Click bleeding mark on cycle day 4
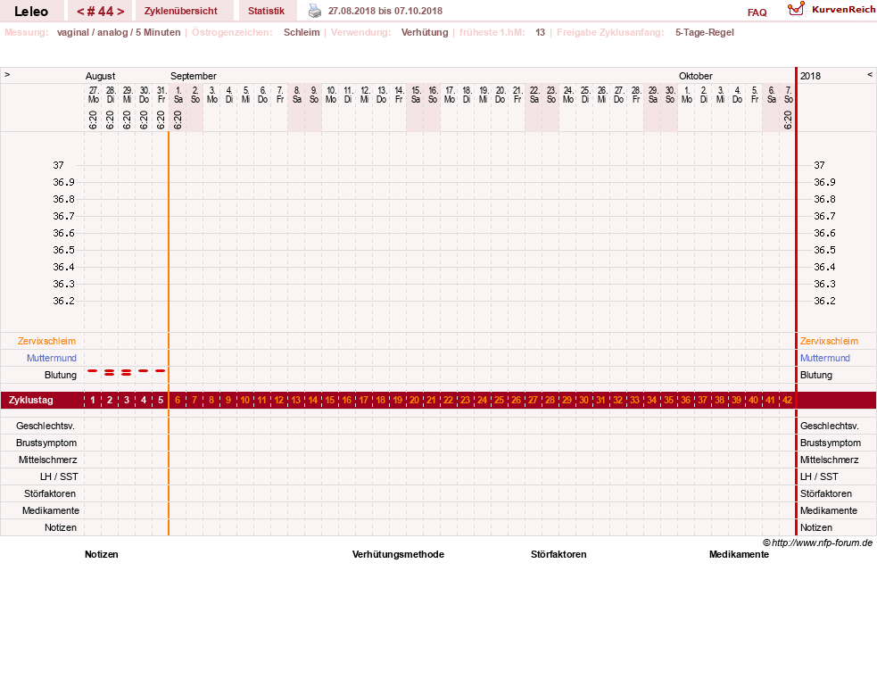Screen dimensions: 877x696 click(143, 371)
